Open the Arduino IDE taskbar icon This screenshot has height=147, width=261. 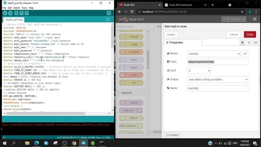click(x=83, y=143)
